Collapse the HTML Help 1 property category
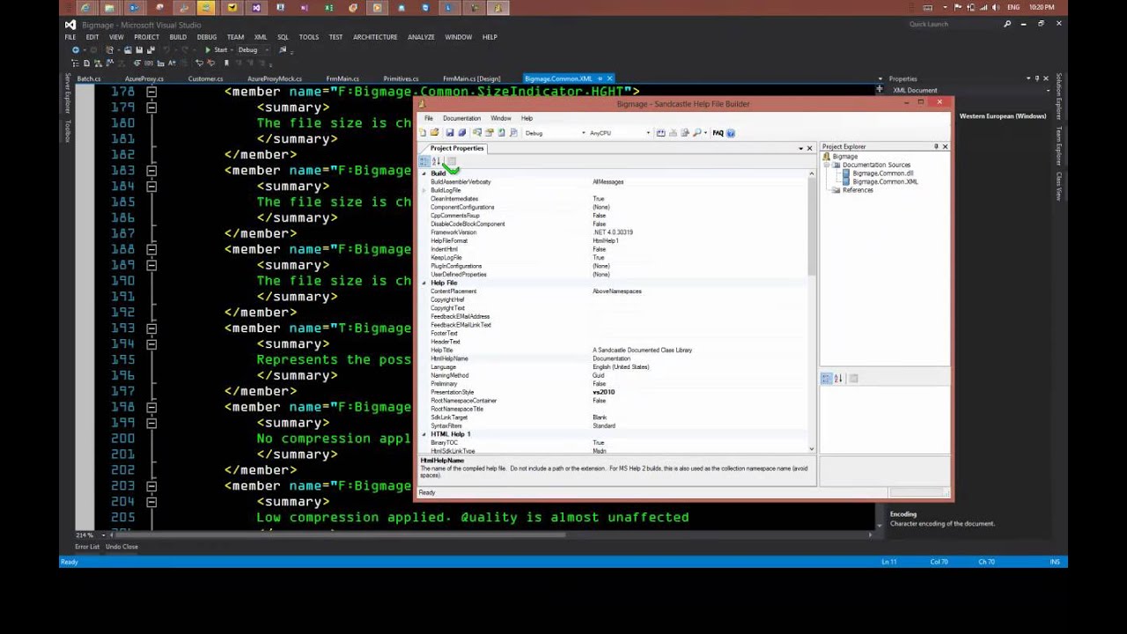 click(x=424, y=434)
